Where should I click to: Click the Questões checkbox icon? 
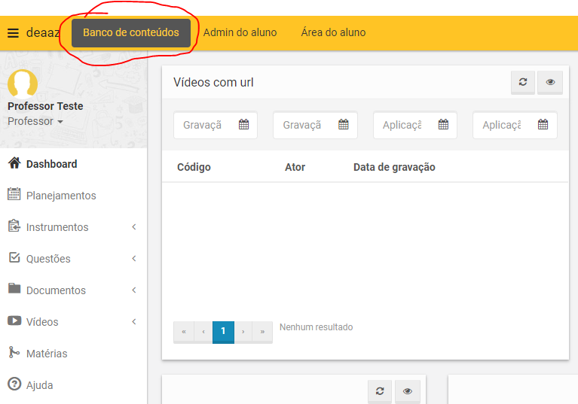(14, 257)
